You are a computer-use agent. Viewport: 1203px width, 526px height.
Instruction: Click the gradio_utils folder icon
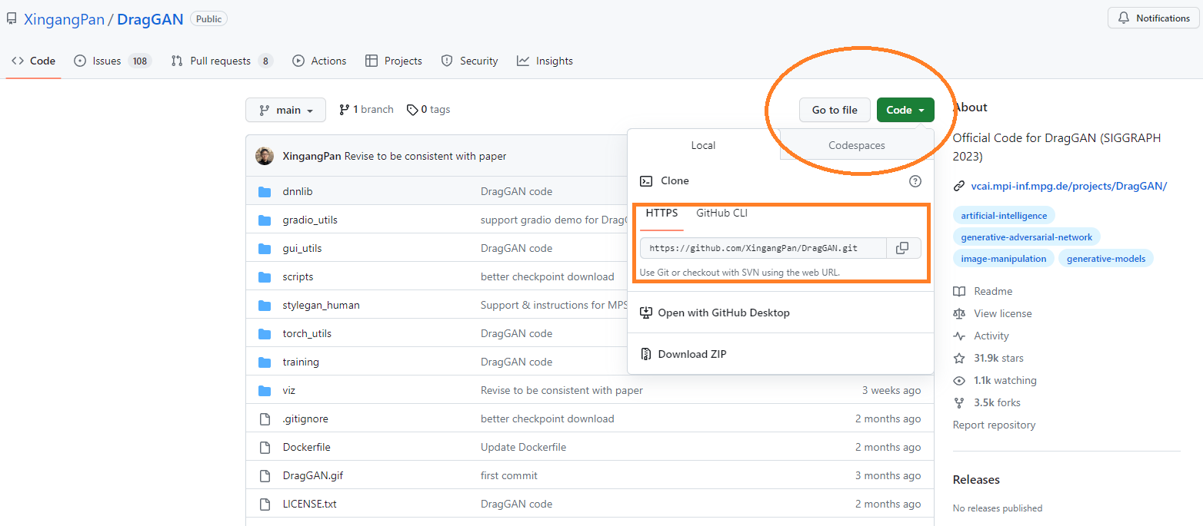click(x=265, y=220)
